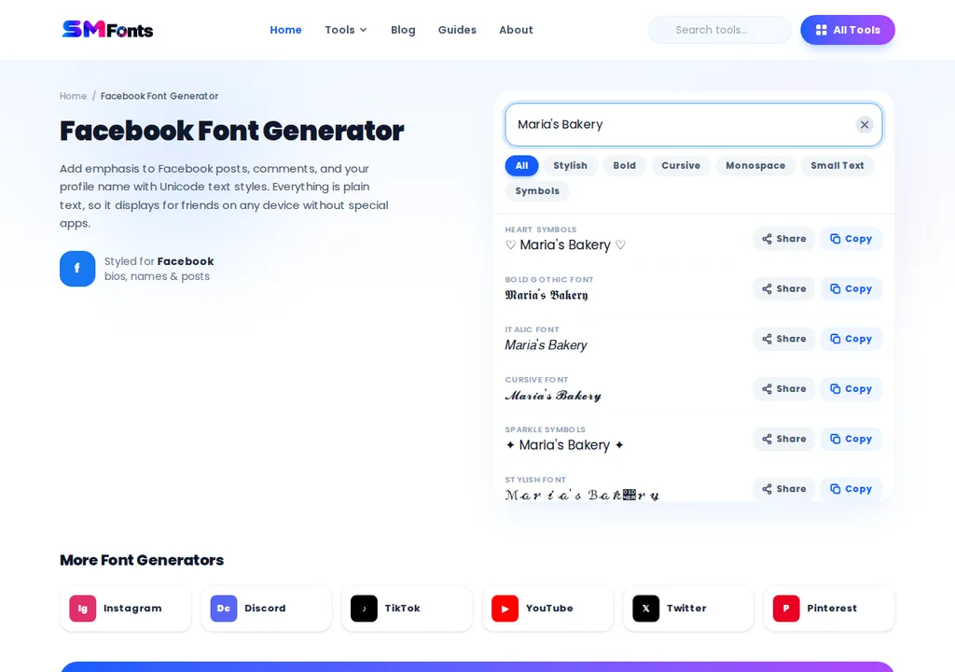Image resolution: width=955 pixels, height=672 pixels.
Task: Copy the Bold Gothic Font result
Action: click(x=851, y=289)
